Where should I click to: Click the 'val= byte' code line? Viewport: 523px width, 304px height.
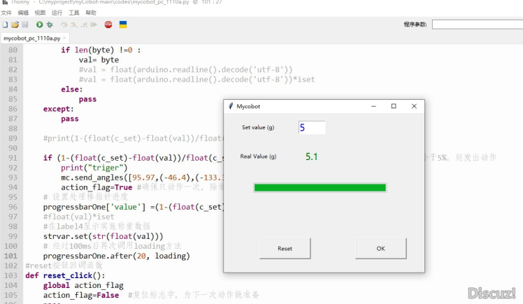pyautogui.click(x=99, y=60)
